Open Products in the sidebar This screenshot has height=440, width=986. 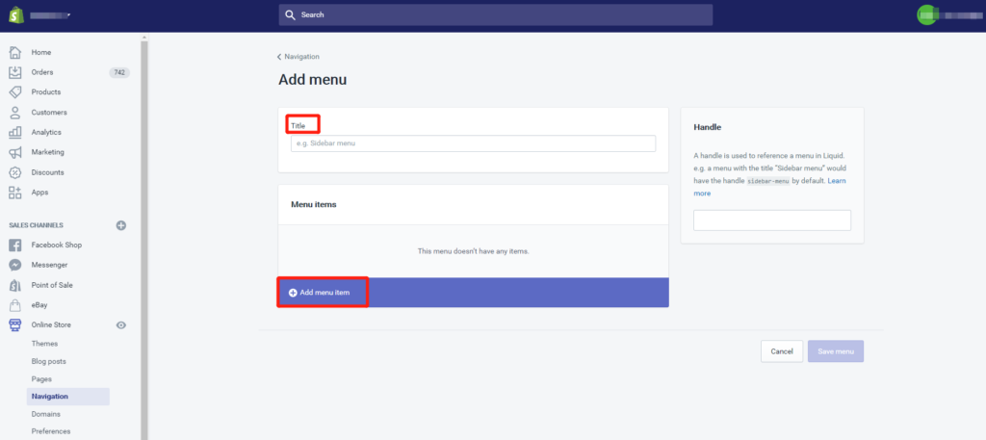click(46, 91)
